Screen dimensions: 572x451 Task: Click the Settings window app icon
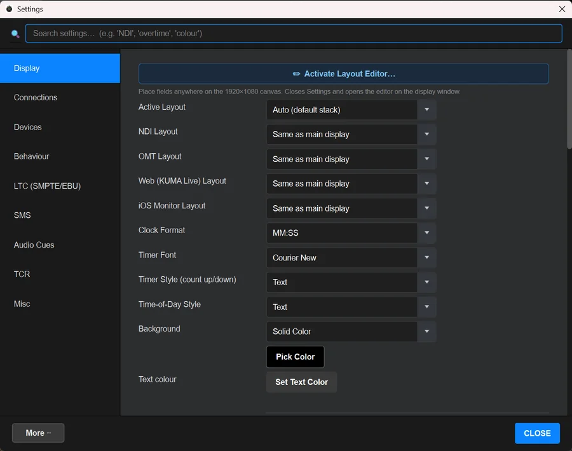pos(9,9)
